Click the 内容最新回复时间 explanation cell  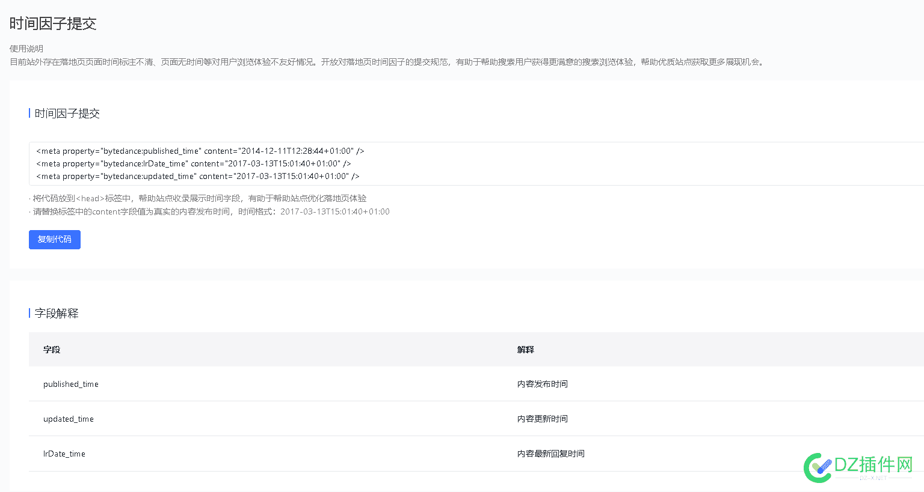click(551, 454)
